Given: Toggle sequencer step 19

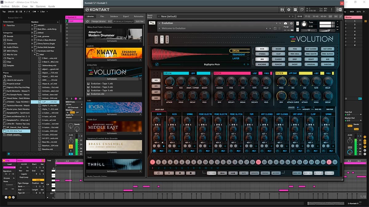Looking at the screenshot, I should point(258,162).
